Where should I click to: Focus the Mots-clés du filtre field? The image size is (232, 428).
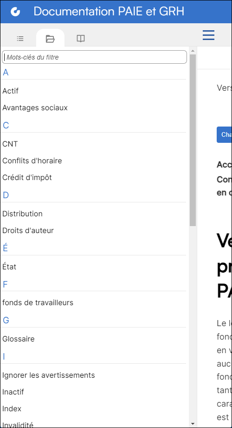(94, 57)
